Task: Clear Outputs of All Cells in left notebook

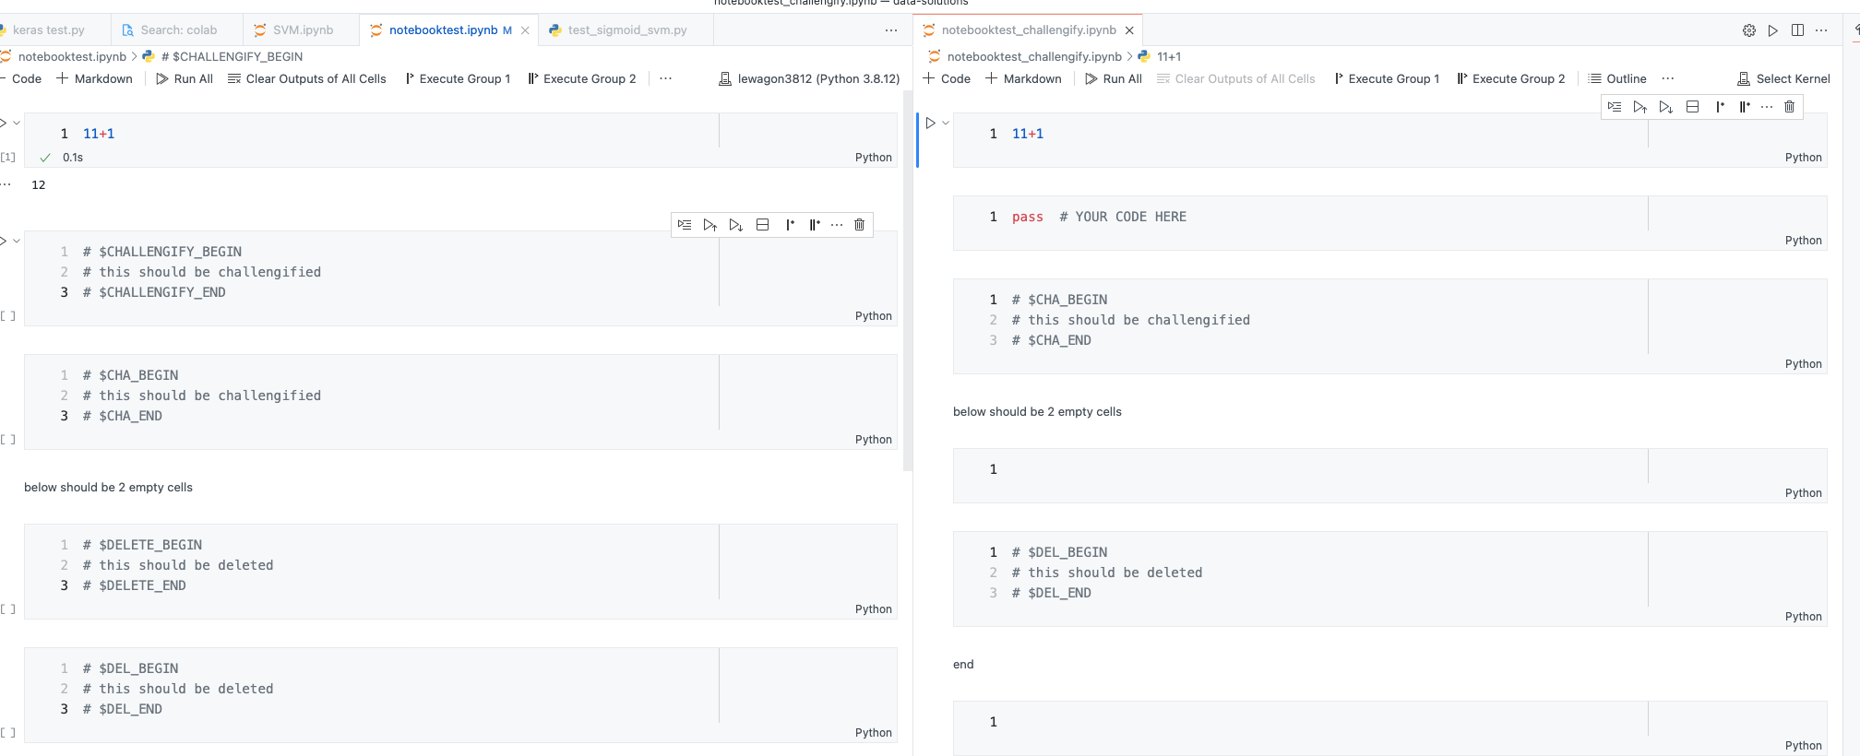Action: point(306,79)
